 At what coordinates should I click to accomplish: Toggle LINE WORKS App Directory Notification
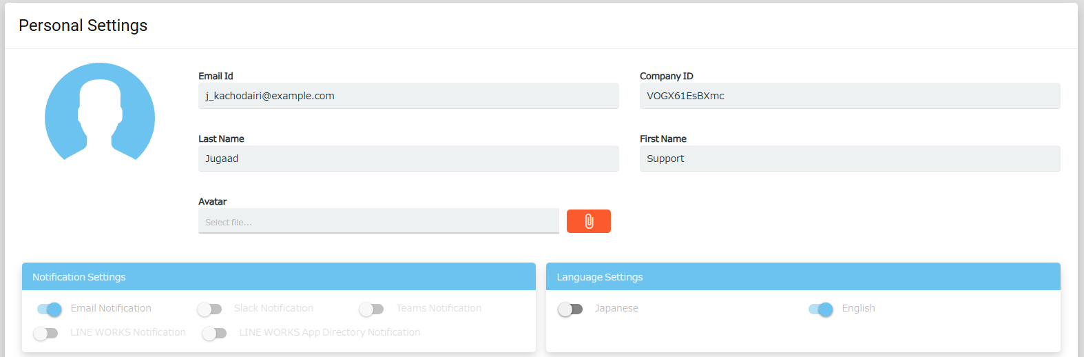tap(214, 333)
